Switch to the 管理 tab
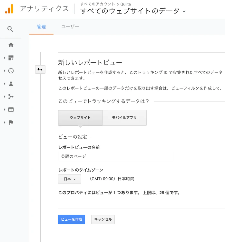Viewport: 225px width, 242px height. pos(41,27)
